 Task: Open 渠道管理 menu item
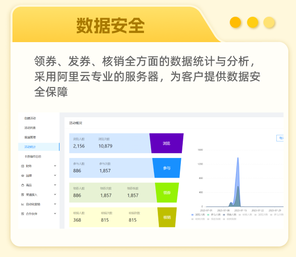[30, 137]
